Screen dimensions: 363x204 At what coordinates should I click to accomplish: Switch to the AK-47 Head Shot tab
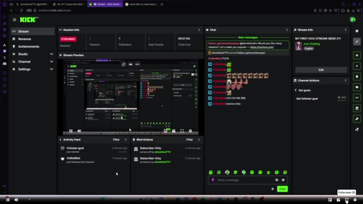[x=68, y=4]
